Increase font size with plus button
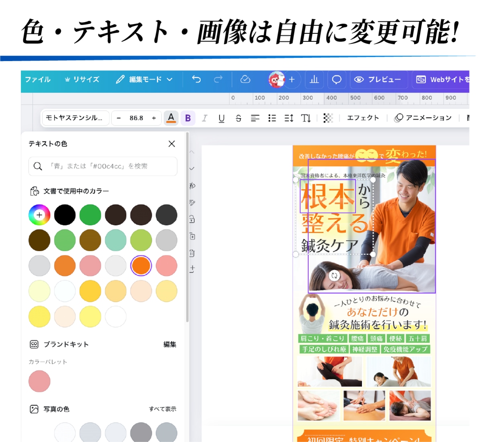Image resolution: width=490 pixels, height=442 pixels. [x=154, y=118]
